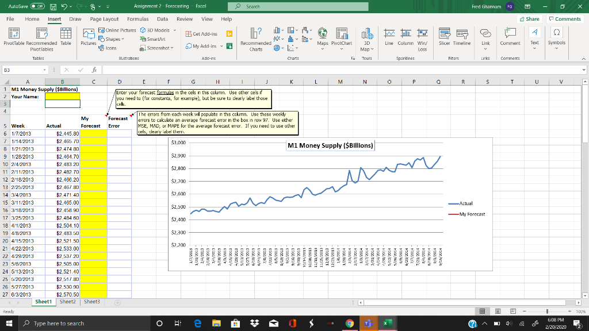Open the 3D Models dropdown
Image resolution: width=589 pixels, height=331 pixels.
click(158, 30)
